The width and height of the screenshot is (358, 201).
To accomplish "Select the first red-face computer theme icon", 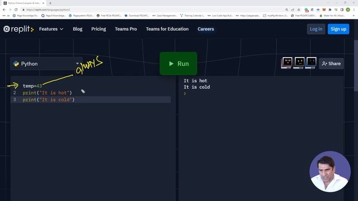I will (287, 63).
